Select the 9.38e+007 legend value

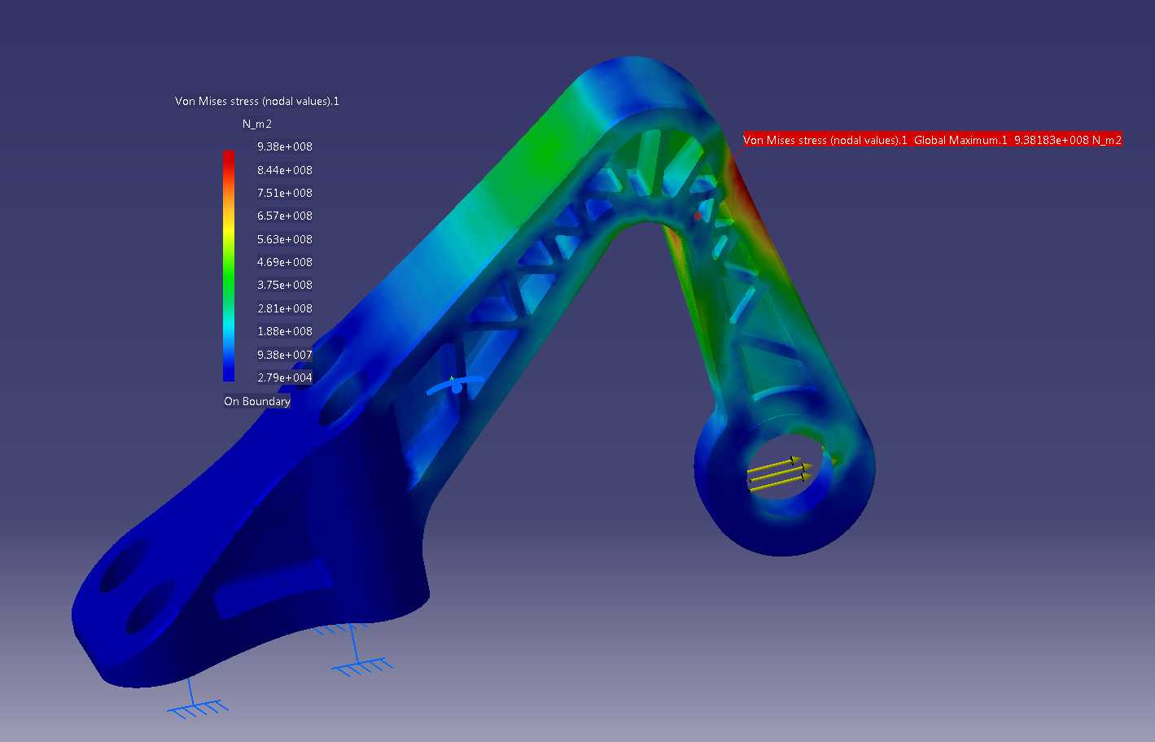click(284, 355)
